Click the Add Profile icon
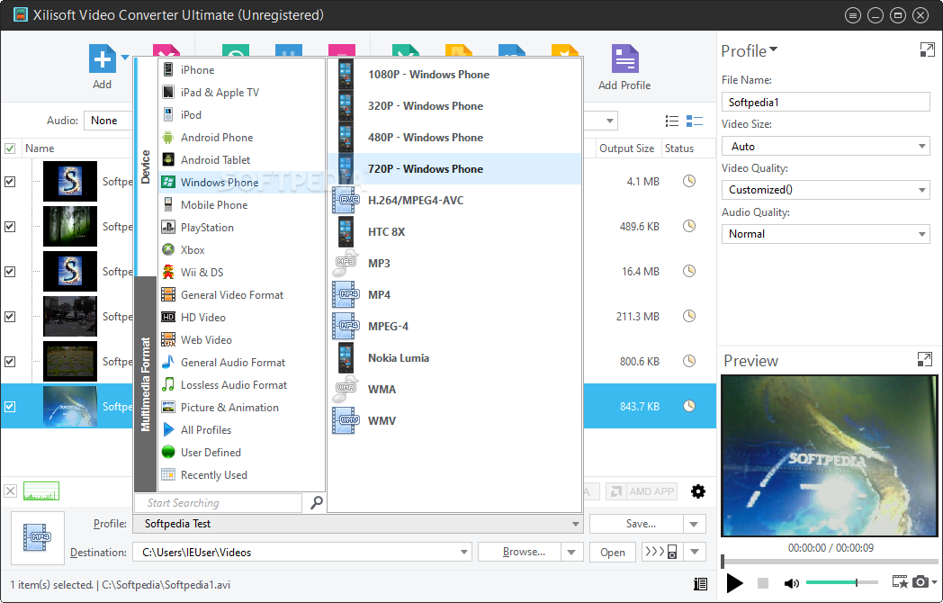This screenshot has height=603, width=943. click(624, 58)
